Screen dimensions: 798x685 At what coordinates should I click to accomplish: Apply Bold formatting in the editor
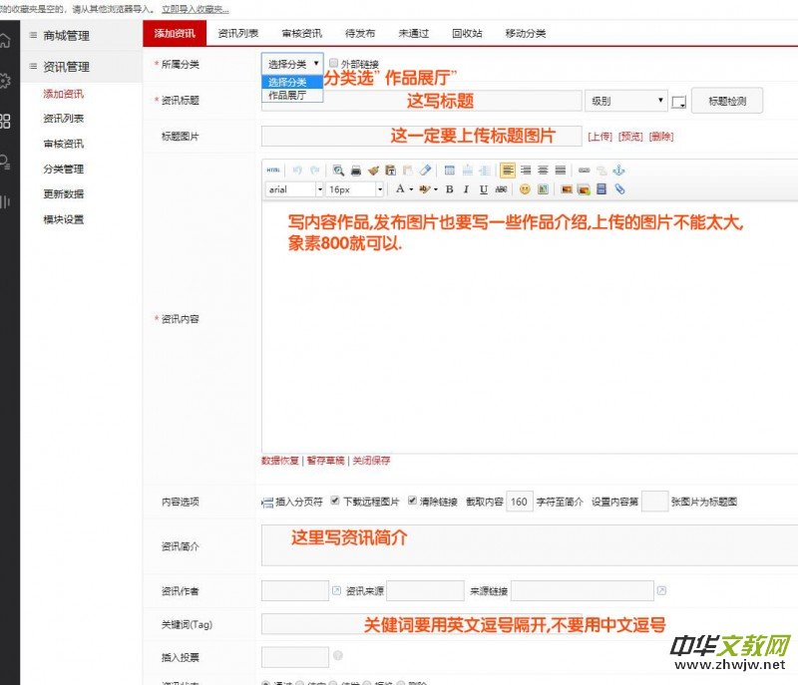(x=449, y=187)
